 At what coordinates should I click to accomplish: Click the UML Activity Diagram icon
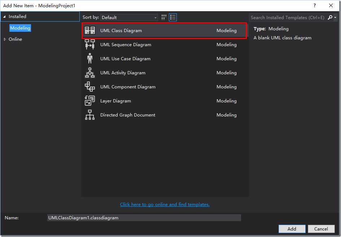(x=90, y=73)
